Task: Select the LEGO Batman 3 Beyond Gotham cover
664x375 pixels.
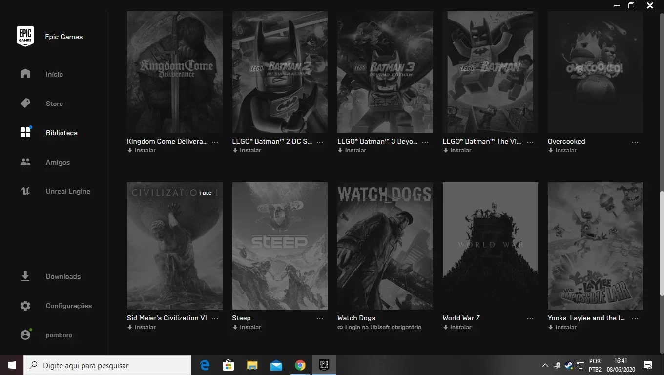Action: pos(385,72)
